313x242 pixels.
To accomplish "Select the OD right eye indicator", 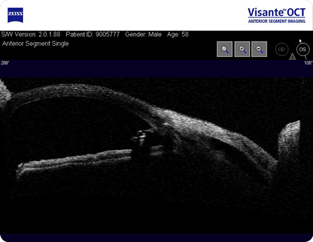I will tap(282, 49).
